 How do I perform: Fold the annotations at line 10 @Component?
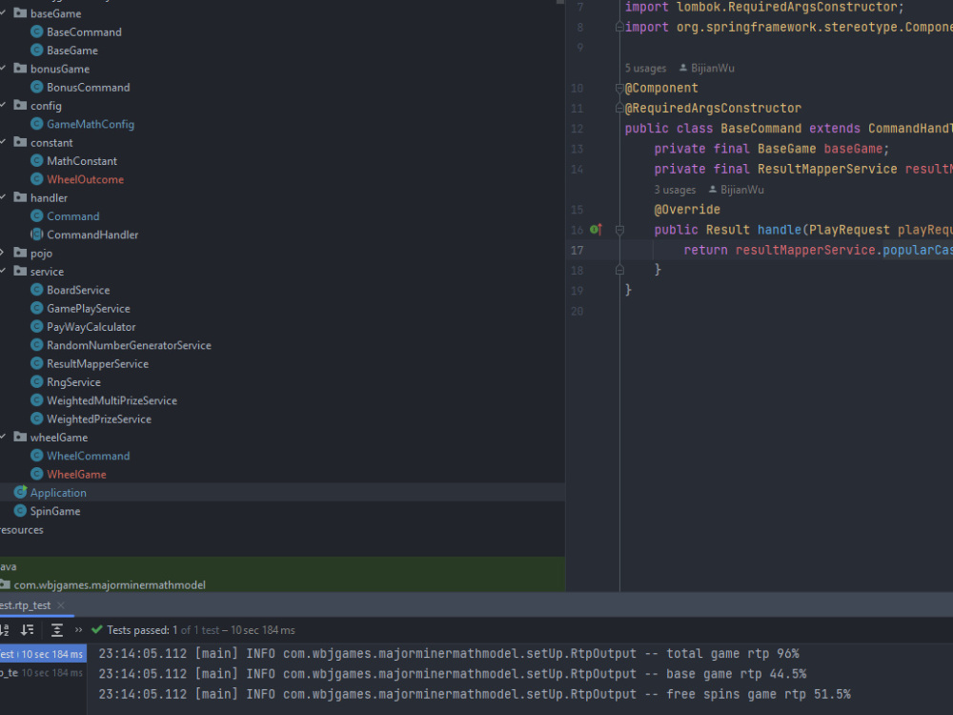click(619, 88)
